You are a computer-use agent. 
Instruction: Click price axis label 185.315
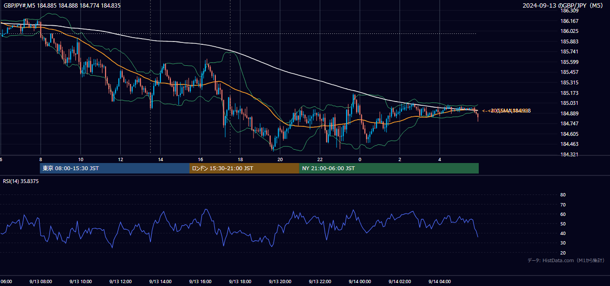pos(569,82)
